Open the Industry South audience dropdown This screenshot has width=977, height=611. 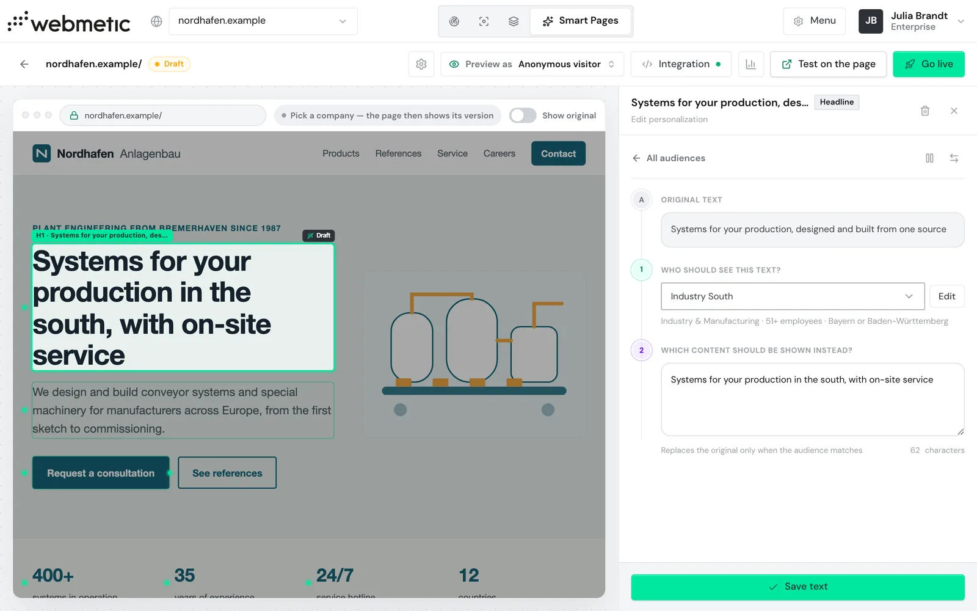point(793,296)
